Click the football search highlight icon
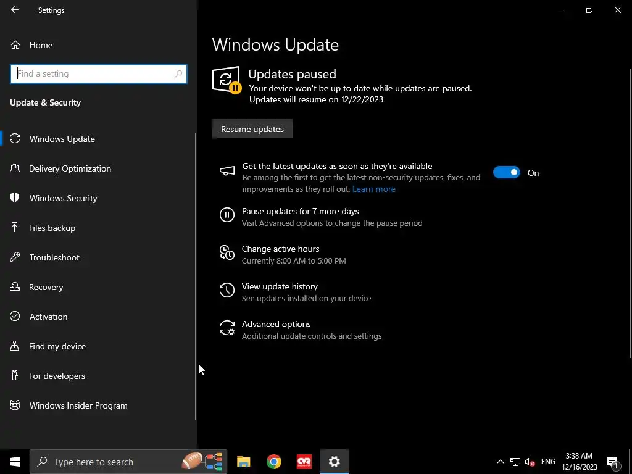This screenshot has height=474, width=632. point(202,462)
